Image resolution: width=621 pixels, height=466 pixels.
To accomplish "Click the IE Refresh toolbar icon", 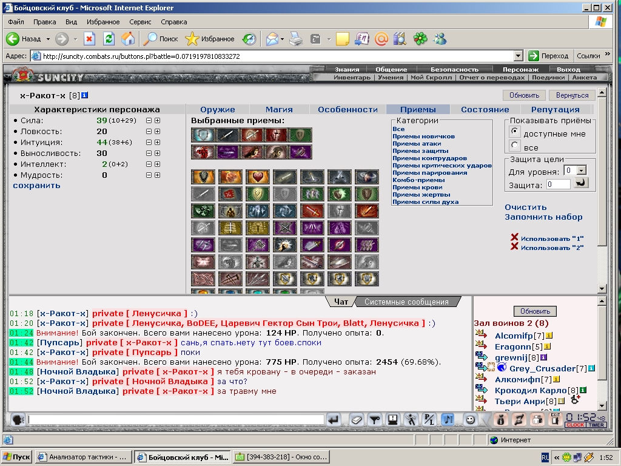I will [x=109, y=39].
